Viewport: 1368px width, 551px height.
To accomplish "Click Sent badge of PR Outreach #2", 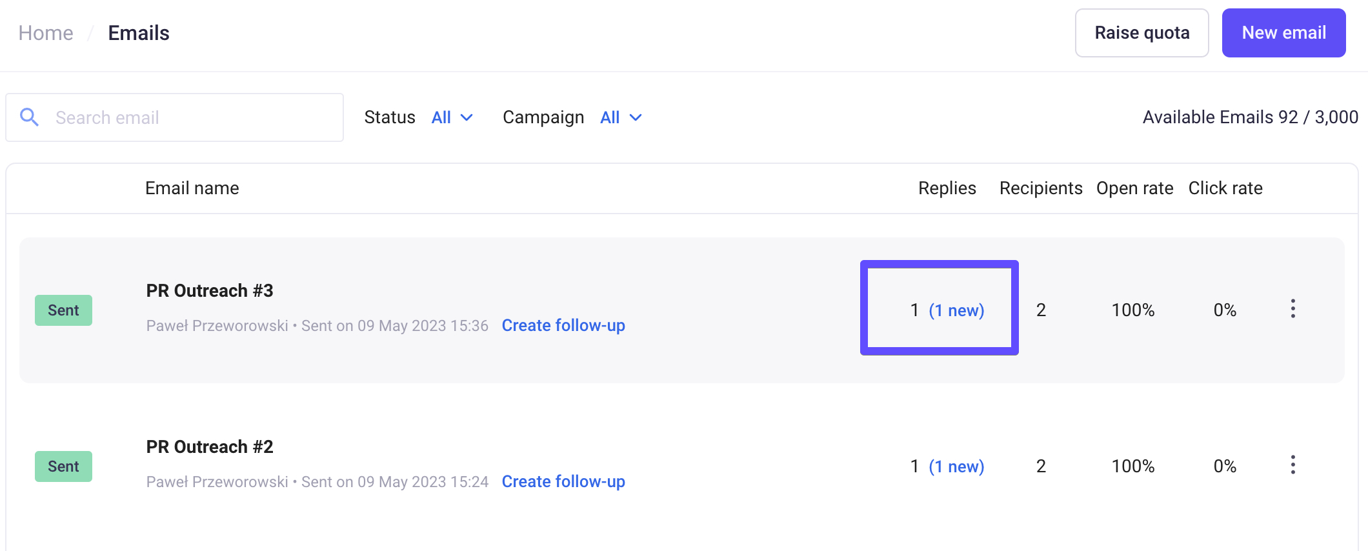I will pos(63,466).
